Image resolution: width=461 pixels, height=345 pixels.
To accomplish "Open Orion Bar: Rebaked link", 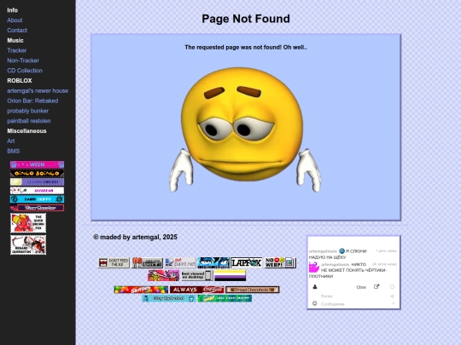I will tap(32, 101).
